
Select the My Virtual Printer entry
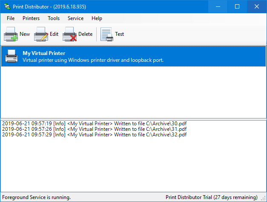pos(134,56)
